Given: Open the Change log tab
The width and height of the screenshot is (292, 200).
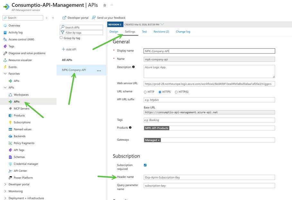Looking at the screenshot, I should click(x=183, y=32).
